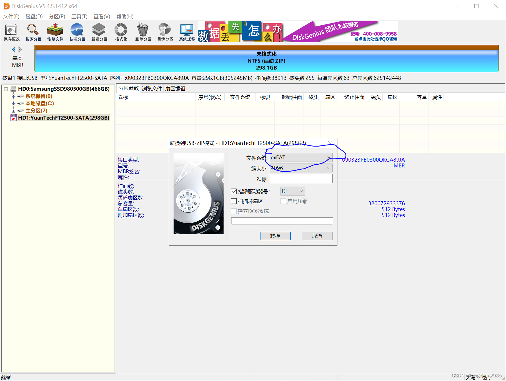Click the 卷标 volume label input field
Image resolution: width=506 pixels, height=381 pixels.
pyautogui.click(x=301, y=179)
